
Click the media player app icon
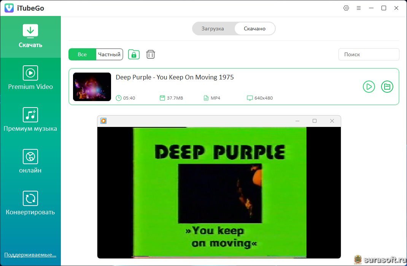pos(103,121)
